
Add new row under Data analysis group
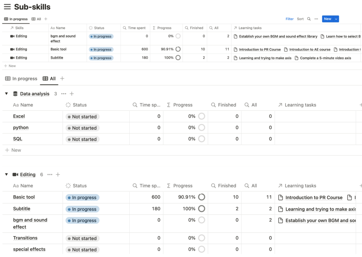13,150
